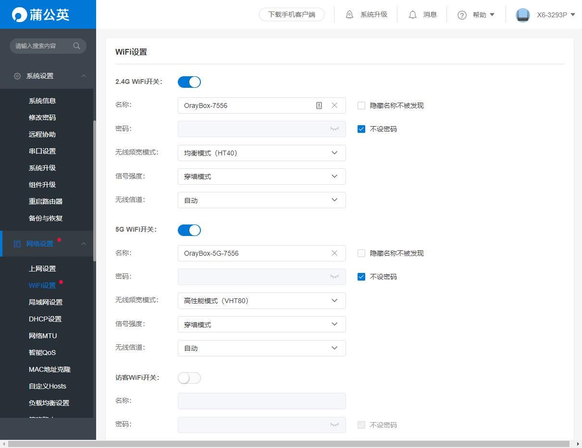Click the download mobile client button
The width and height of the screenshot is (582, 448).
pyautogui.click(x=291, y=14)
